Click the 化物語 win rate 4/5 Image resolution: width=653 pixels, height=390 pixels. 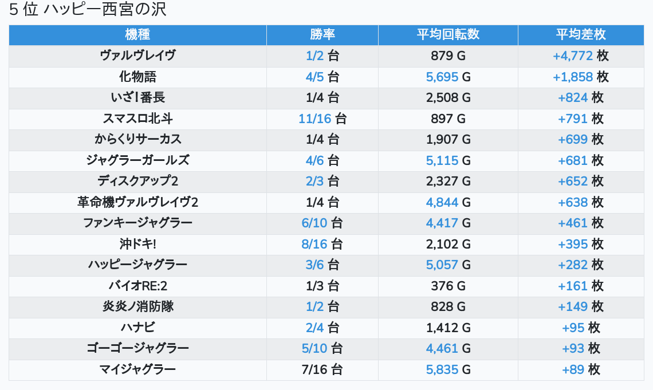click(314, 77)
